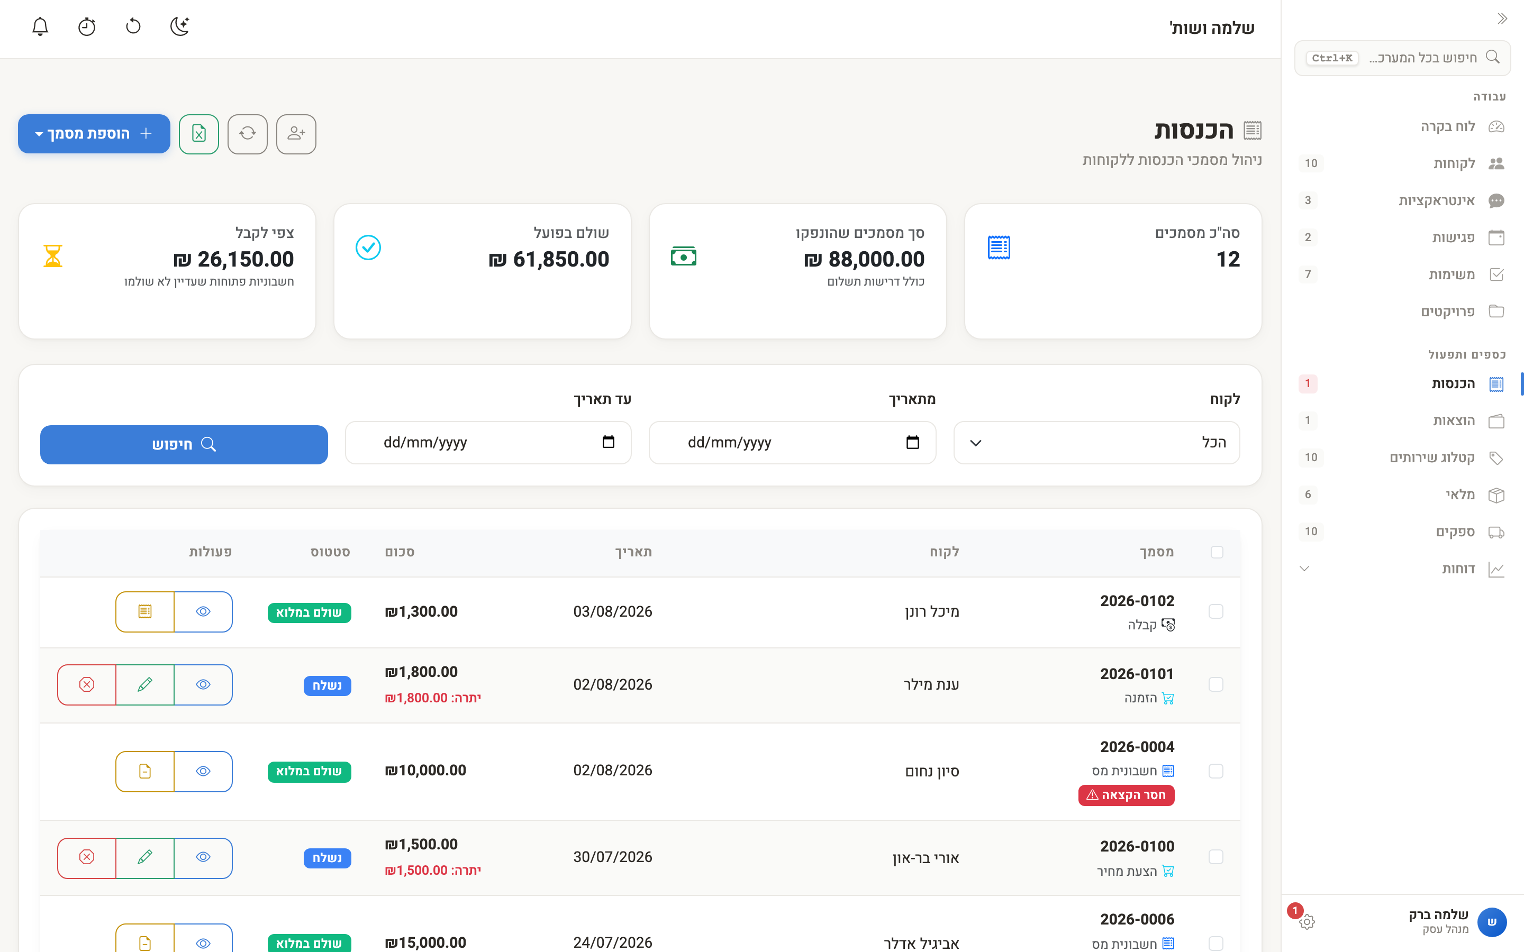Image resolution: width=1524 pixels, height=952 pixels.
Task: Cancel quote 2026-0100 with red X
Action: (x=87, y=857)
